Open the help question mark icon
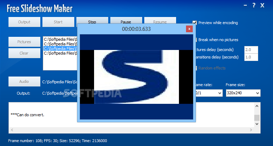This screenshot has width=273, height=146. point(254,6)
